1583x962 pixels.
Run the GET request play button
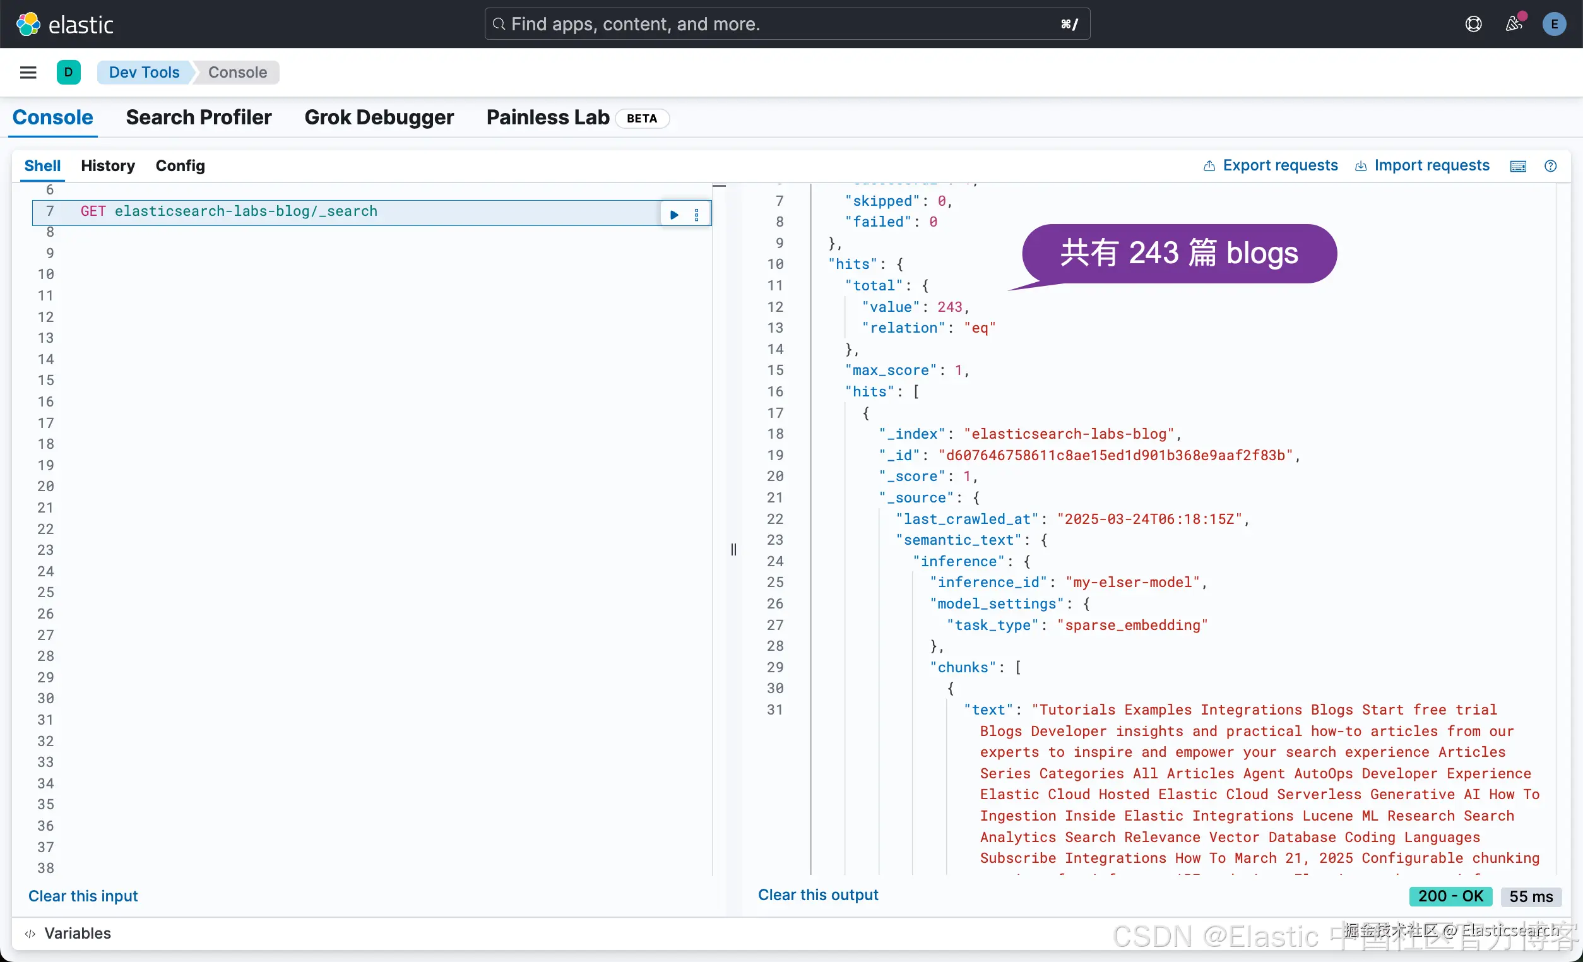pos(674,215)
